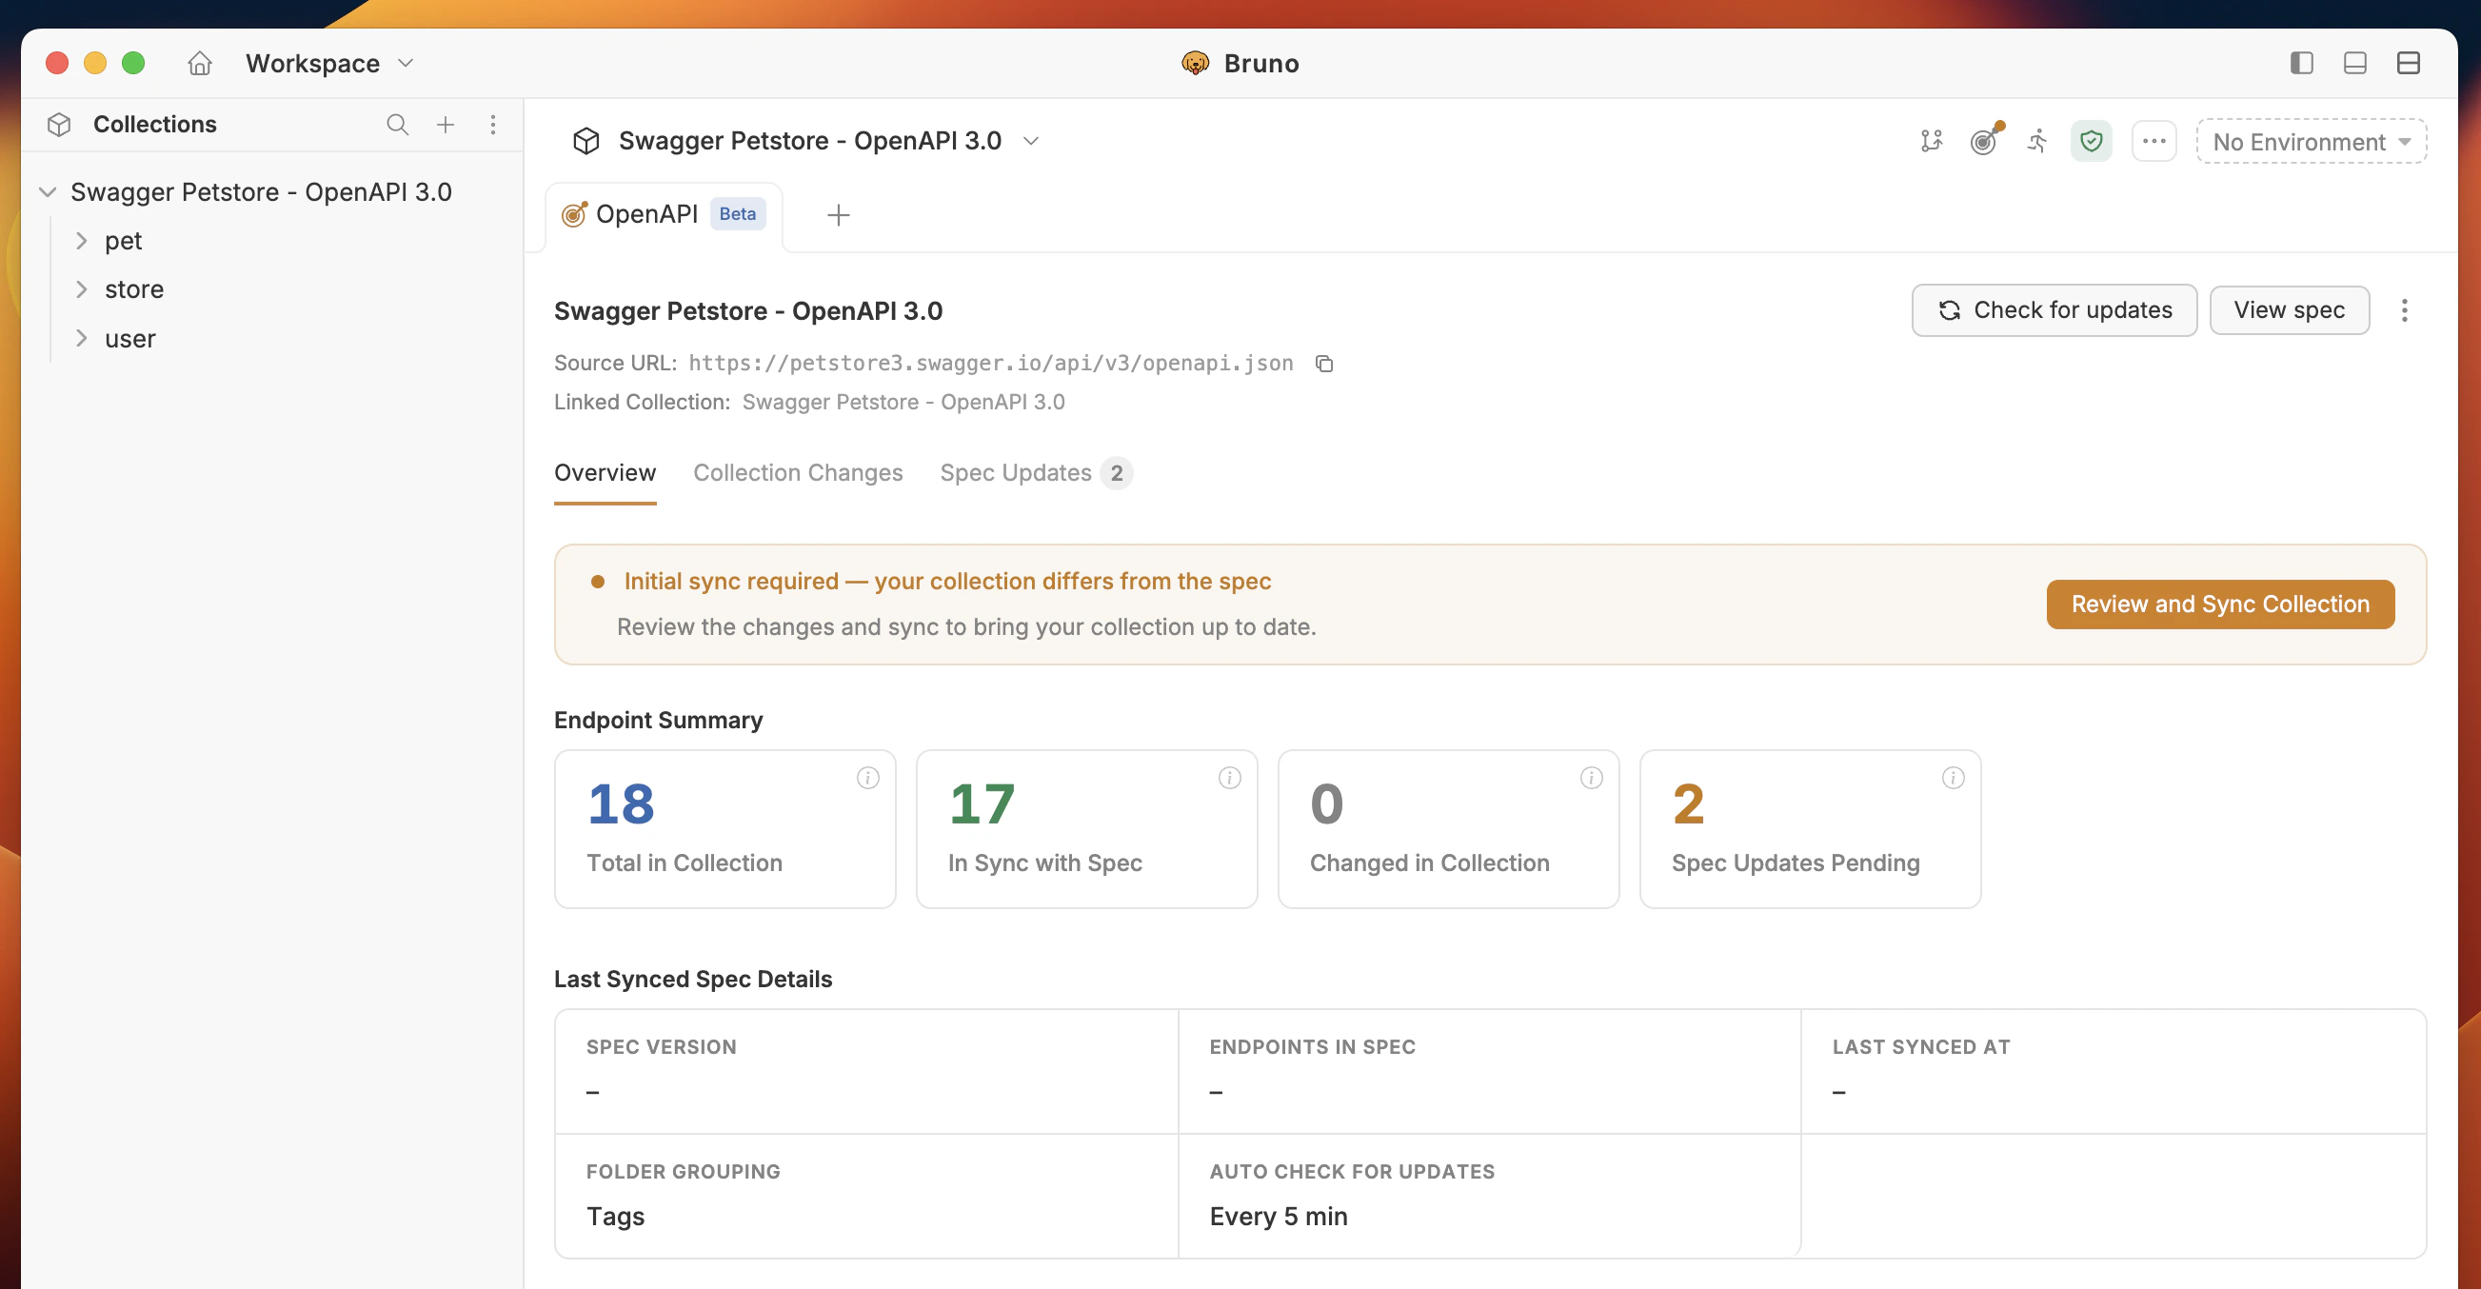Toggle the left sidebar layout icon
This screenshot has width=2481, height=1289.
[2301, 64]
